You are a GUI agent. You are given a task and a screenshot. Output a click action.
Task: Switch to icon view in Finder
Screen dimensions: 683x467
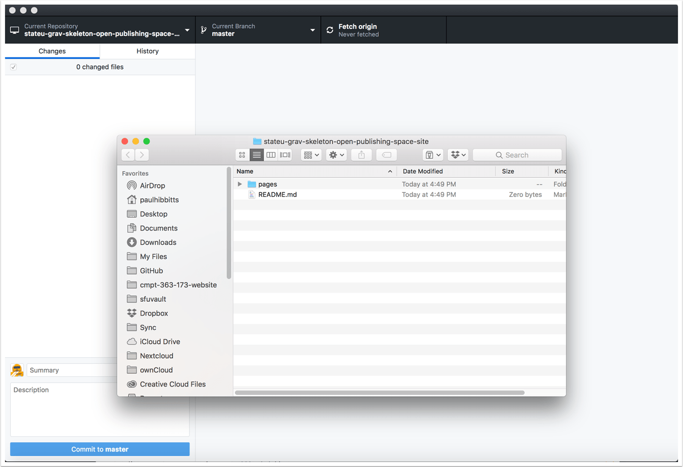pyautogui.click(x=242, y=154)
